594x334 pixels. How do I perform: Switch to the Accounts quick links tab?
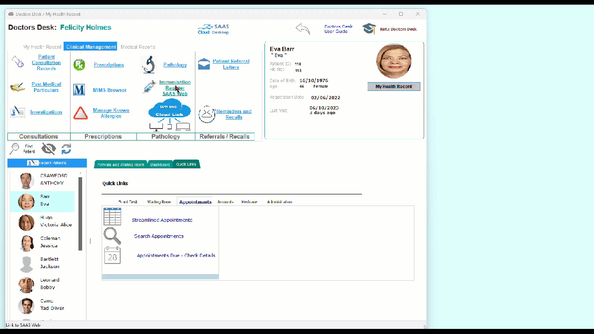pyautogui.click(x=226, y=202)
